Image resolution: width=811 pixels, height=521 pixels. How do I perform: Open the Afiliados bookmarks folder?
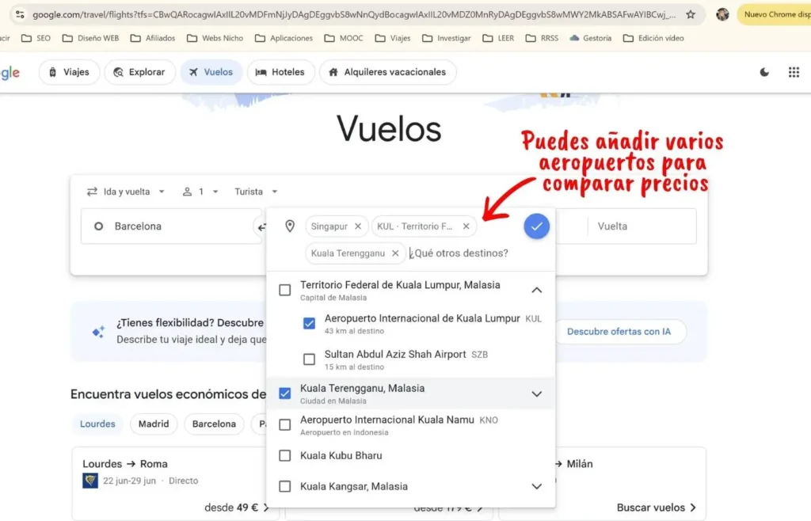153,38
